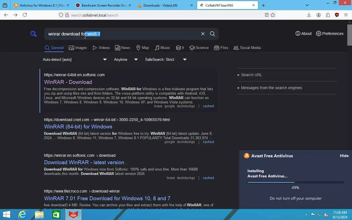
Task: Open WinRAR (64-bit) for Windows result
Action: (78, 127)
